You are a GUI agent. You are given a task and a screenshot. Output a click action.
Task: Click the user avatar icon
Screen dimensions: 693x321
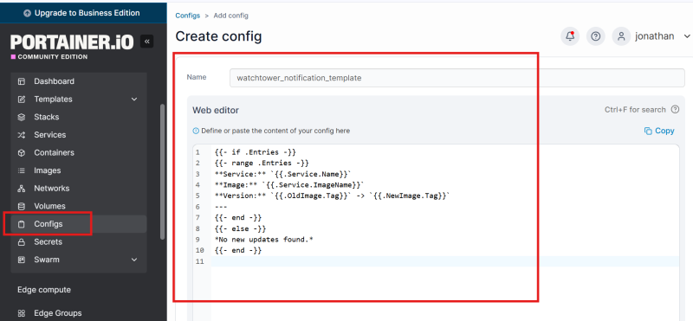(621, 36)
